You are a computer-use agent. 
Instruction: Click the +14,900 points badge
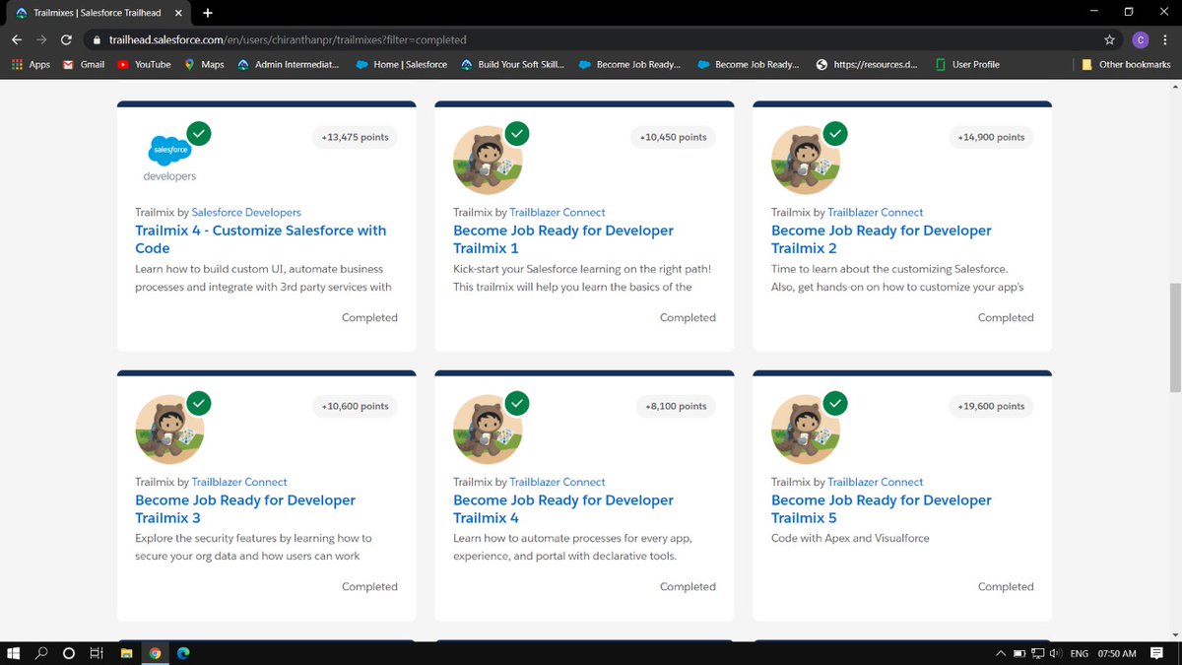point(991,137)
